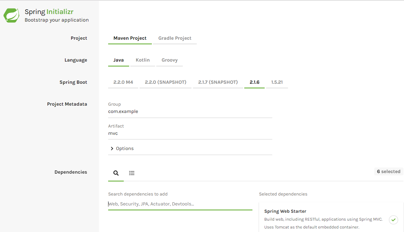Select Spring Boot 2.2.0 (SNAPSHOT)

166,82
